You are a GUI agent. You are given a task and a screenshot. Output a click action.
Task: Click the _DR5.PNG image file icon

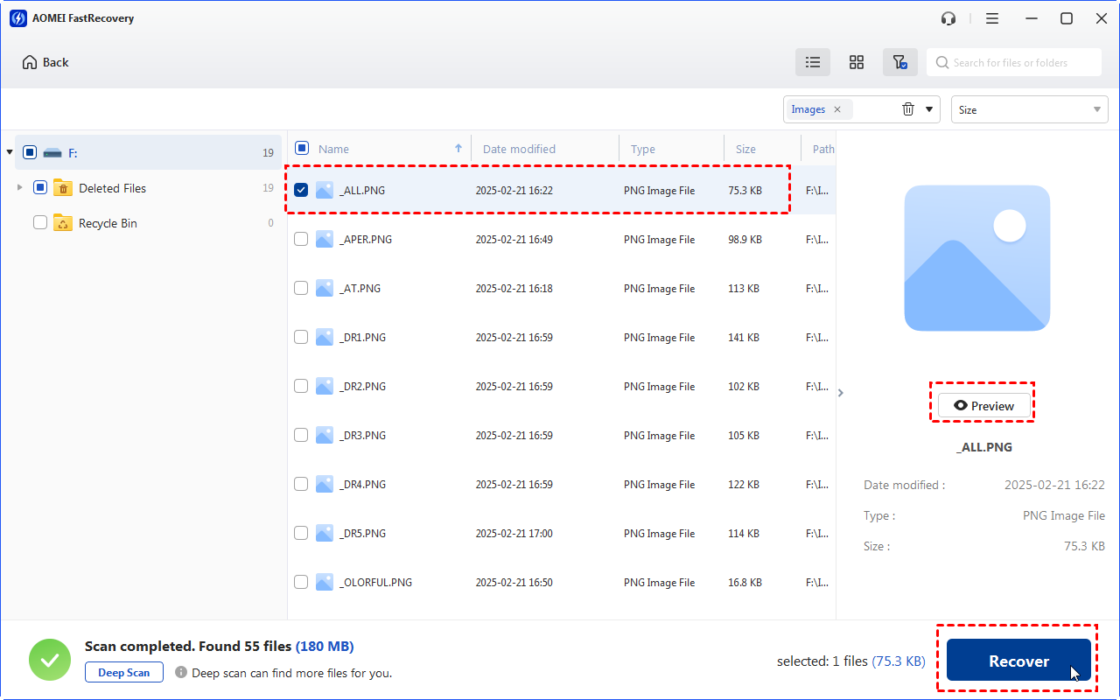coord(325,533)
